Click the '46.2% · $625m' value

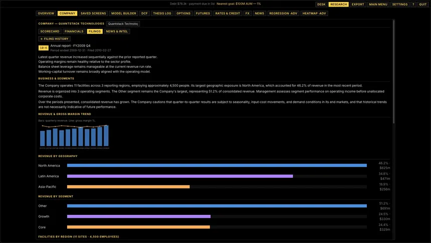pyautogui.click(x=384, y=166)
